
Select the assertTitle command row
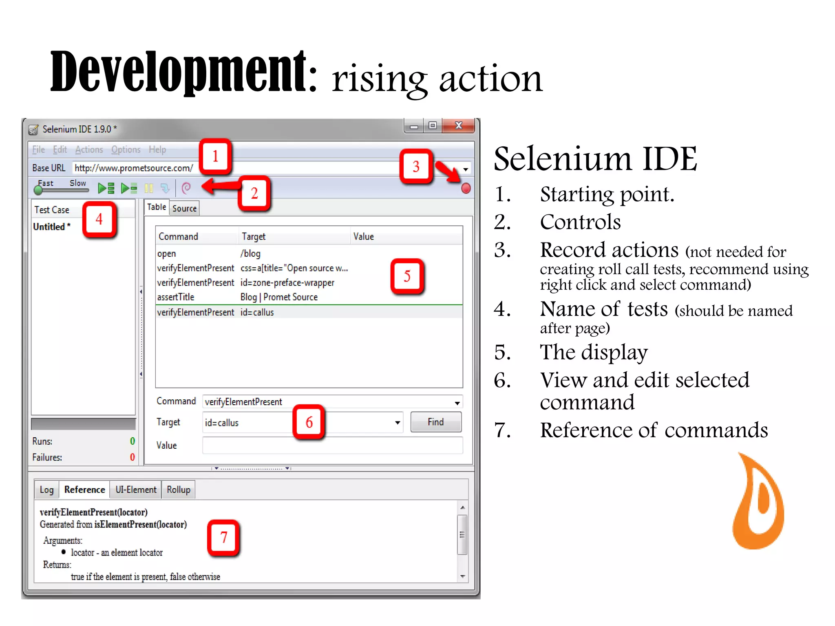click(309, 297)
